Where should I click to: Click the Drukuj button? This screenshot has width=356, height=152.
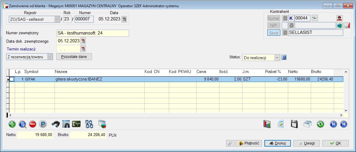pos(277,143)
